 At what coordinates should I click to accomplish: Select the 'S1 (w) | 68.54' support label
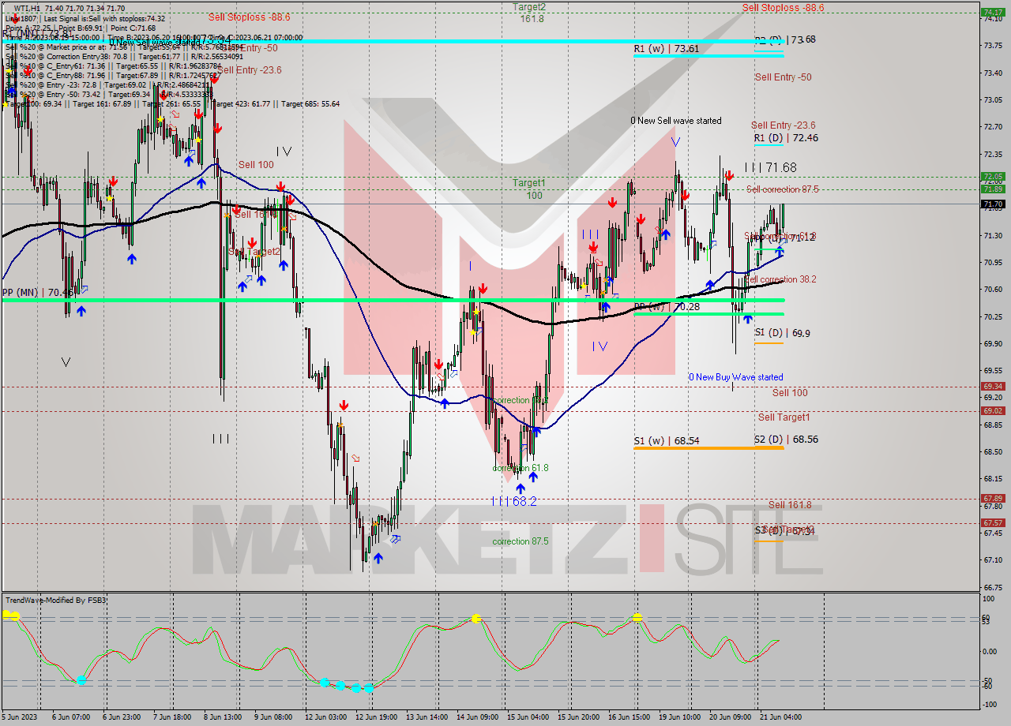click(667, 440)
